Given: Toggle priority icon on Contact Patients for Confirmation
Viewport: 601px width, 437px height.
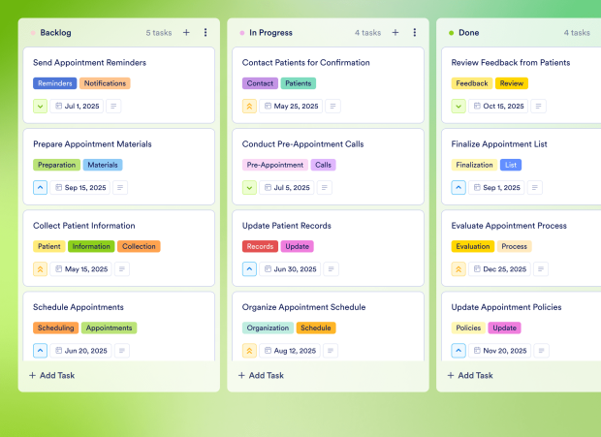Looking at the screenshot, I should click(x=249, y=106).
